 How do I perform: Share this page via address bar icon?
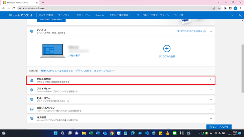click(213, 8)
